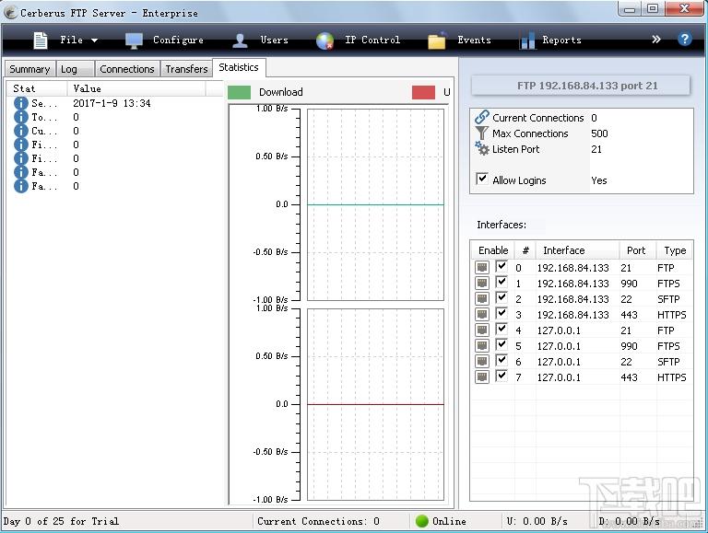Click the network icon for interface 1
Screen dimensions: 708x533
point(482,284)
